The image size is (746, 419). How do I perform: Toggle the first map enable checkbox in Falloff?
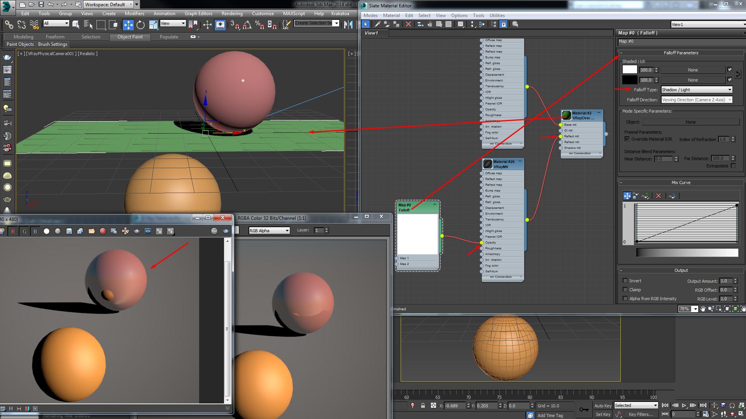730,70
